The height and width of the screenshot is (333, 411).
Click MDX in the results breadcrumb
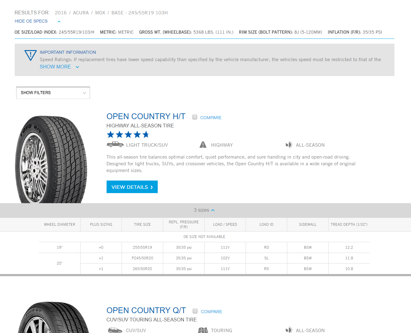pos(100,13)
